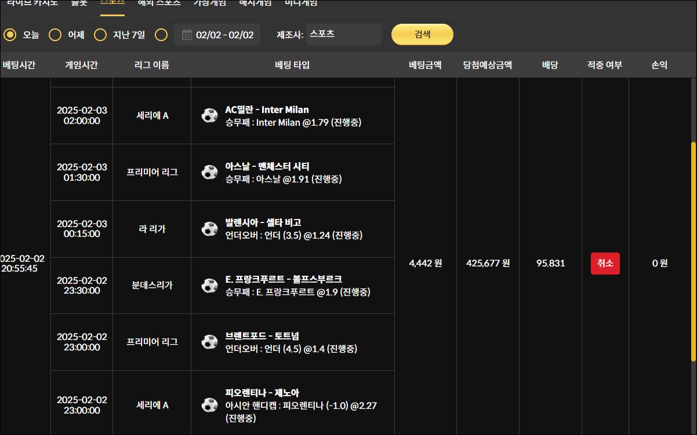Click the soccer ball beside E. 프랑크푸르트 - 볼프스부르크

click(x=209, y=286)
